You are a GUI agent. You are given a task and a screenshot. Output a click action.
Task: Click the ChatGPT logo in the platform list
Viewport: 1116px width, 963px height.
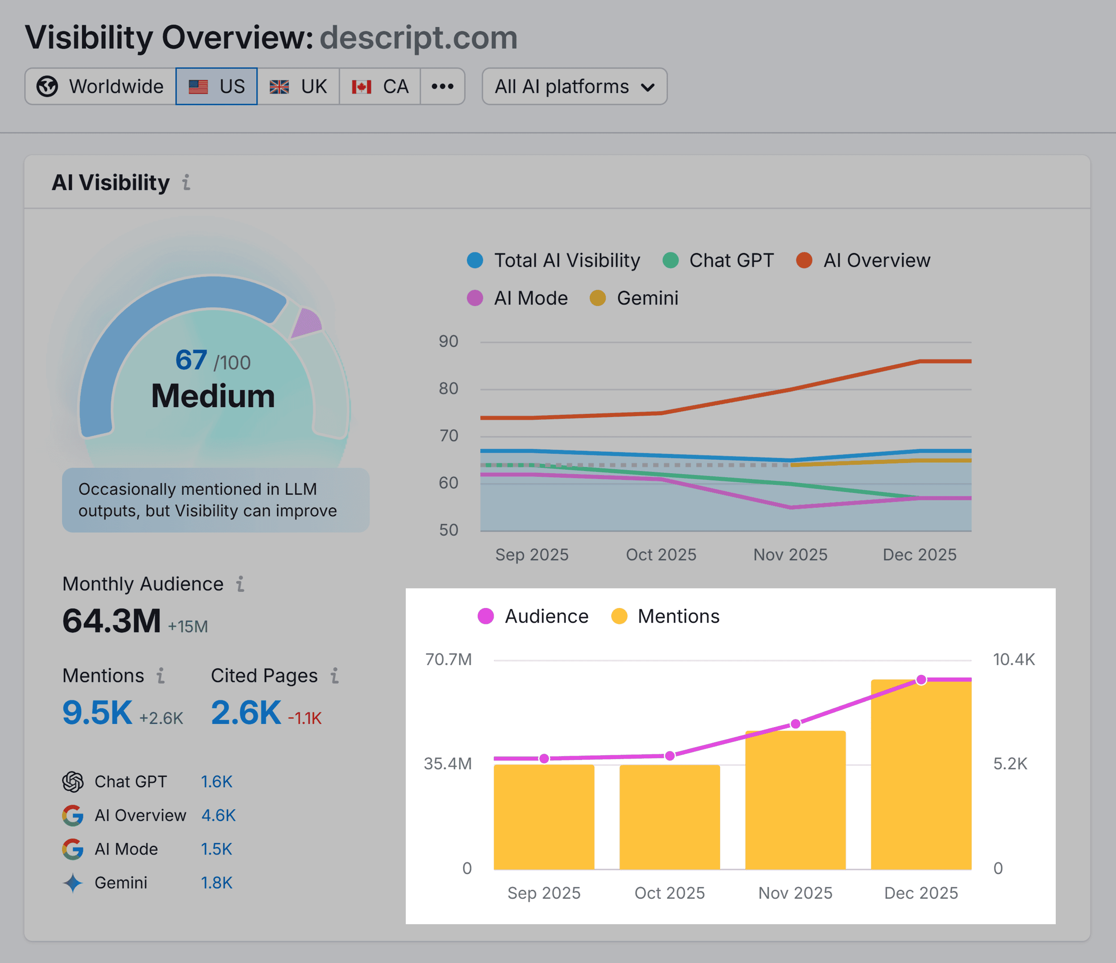tap(73, 781)
